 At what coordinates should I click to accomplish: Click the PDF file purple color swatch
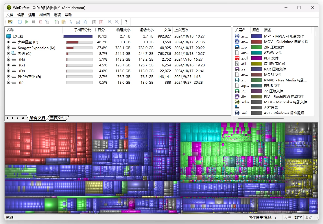[256, 58]
